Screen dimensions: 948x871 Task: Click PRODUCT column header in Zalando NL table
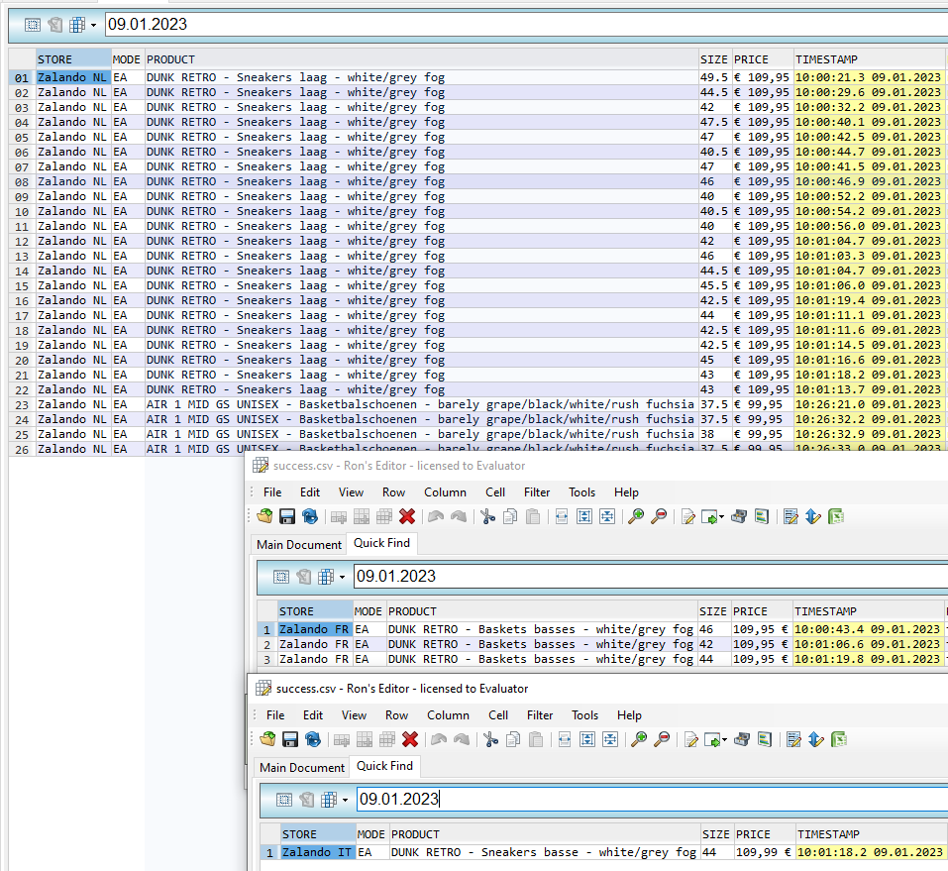(422, 59)
